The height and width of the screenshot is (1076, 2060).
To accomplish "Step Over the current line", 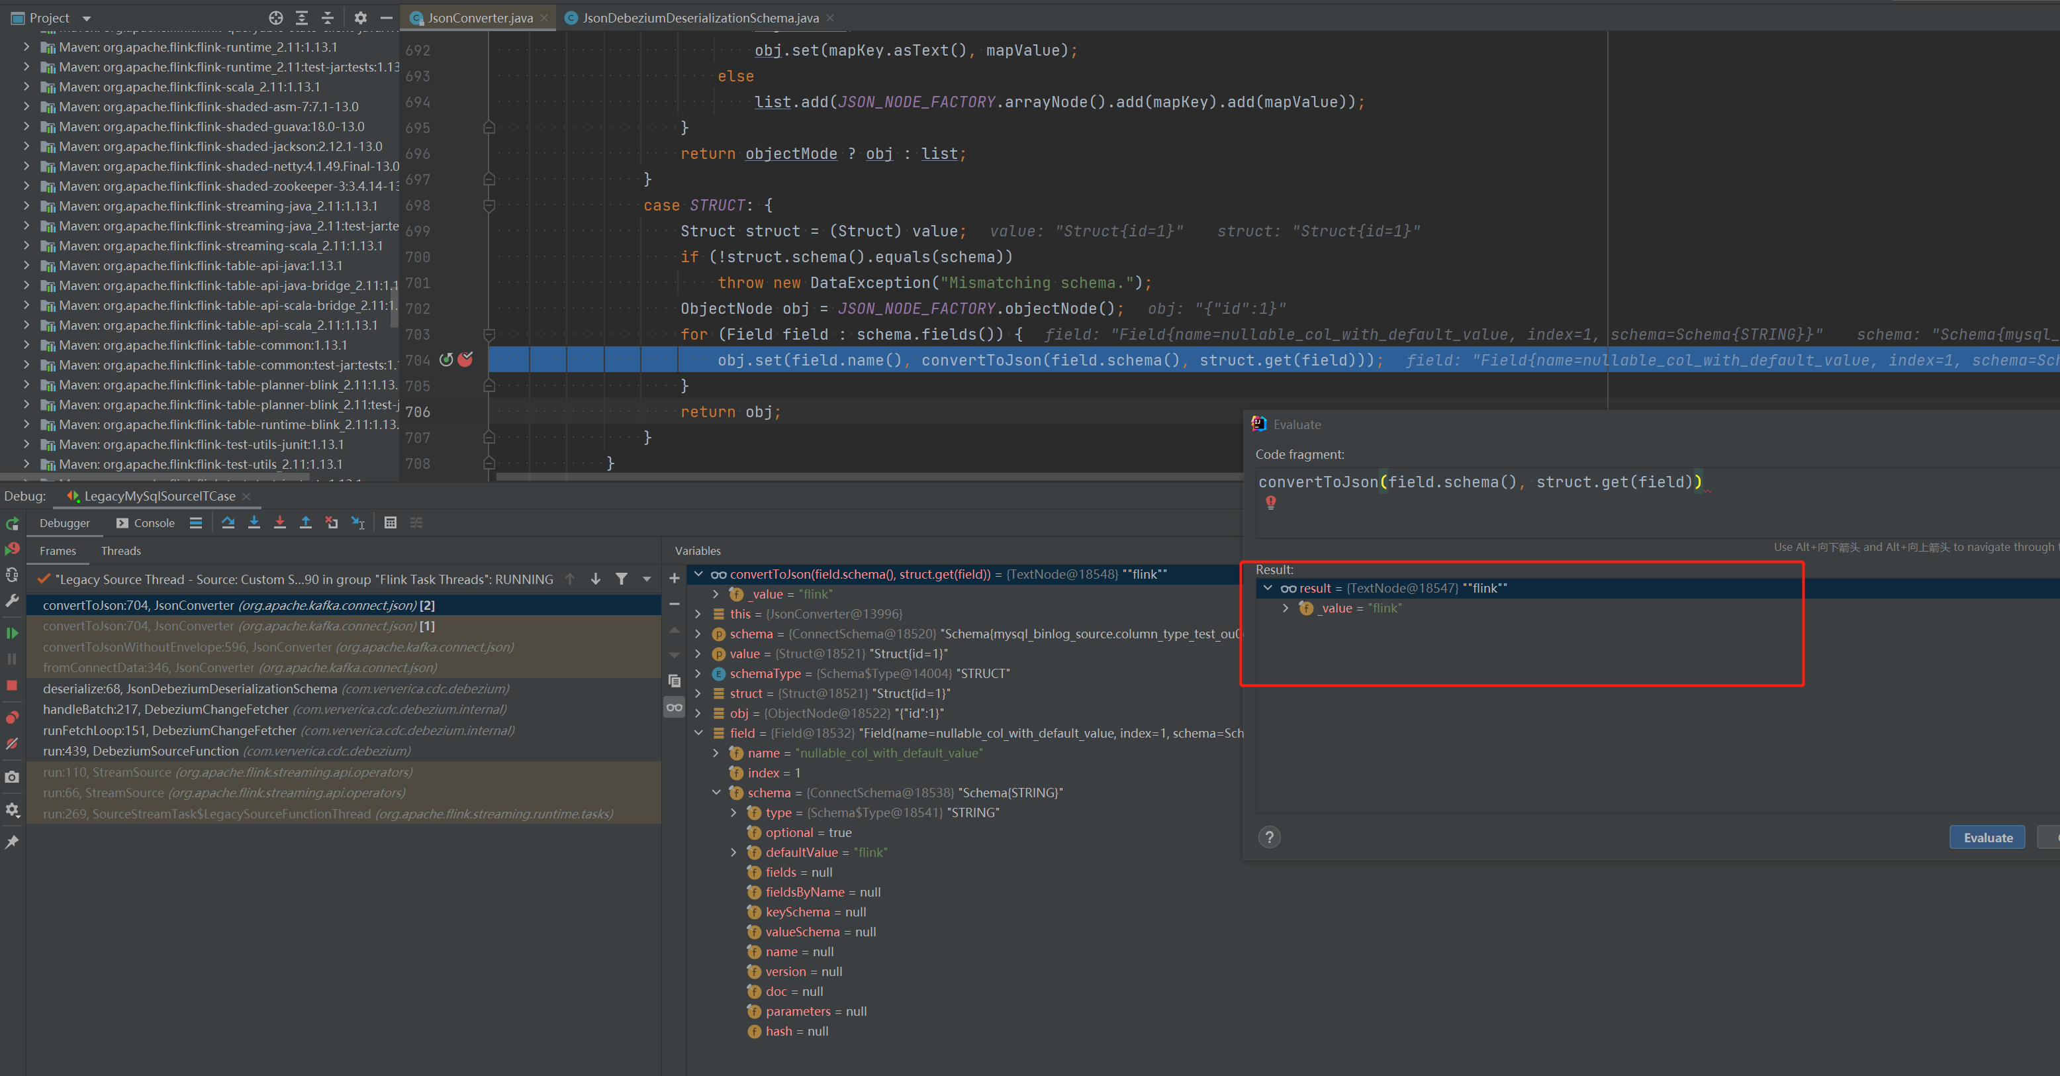I will 229,523.
